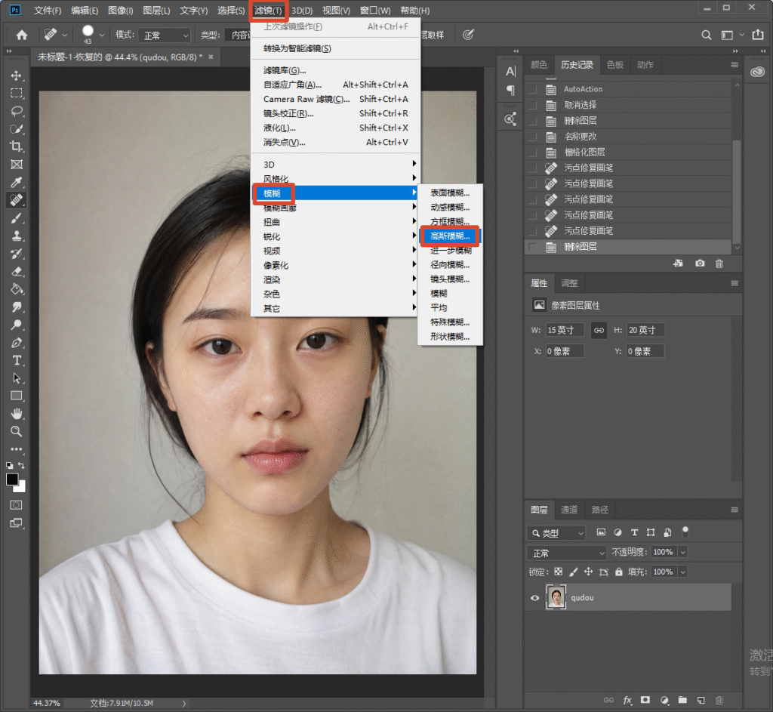
Task: Click the W width input field
Action: tap(565, 330)
